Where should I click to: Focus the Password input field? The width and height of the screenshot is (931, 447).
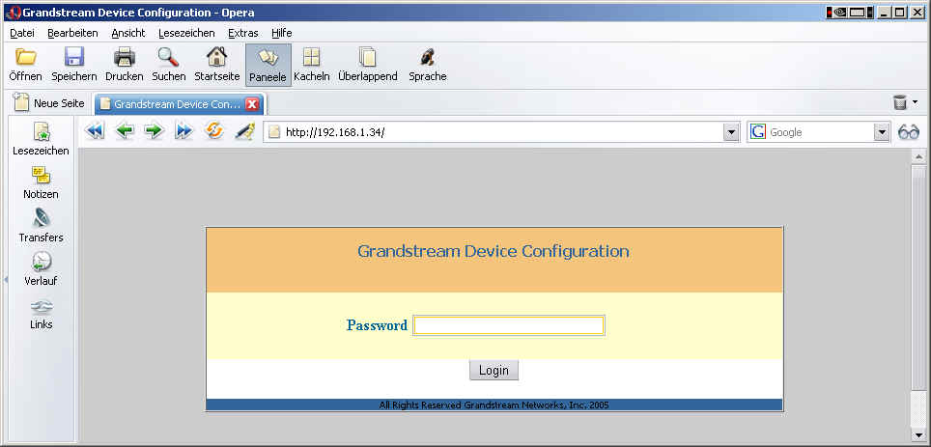point(509,325)
